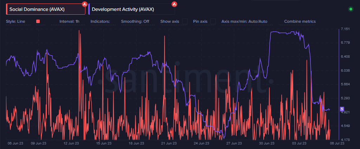The height and width of the screenshot is (149, 360).
Task: Change the Interval: 1h setting
Action: click(x=69, y=21)
